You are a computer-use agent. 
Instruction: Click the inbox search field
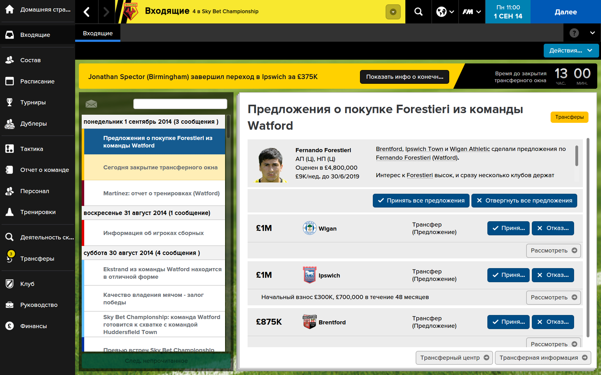click(x=180, y=104)
